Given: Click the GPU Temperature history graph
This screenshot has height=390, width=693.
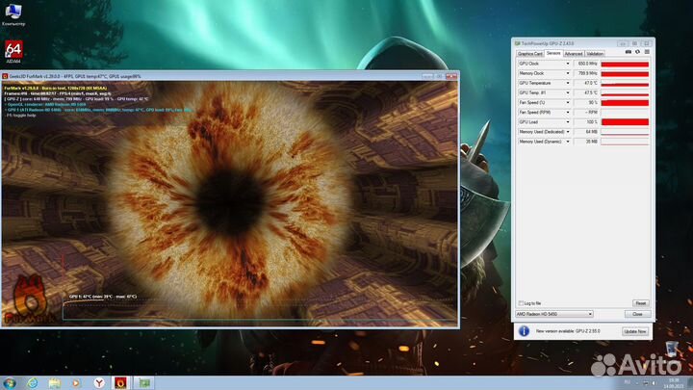Looking at the screenshot, I should point(625,84).
